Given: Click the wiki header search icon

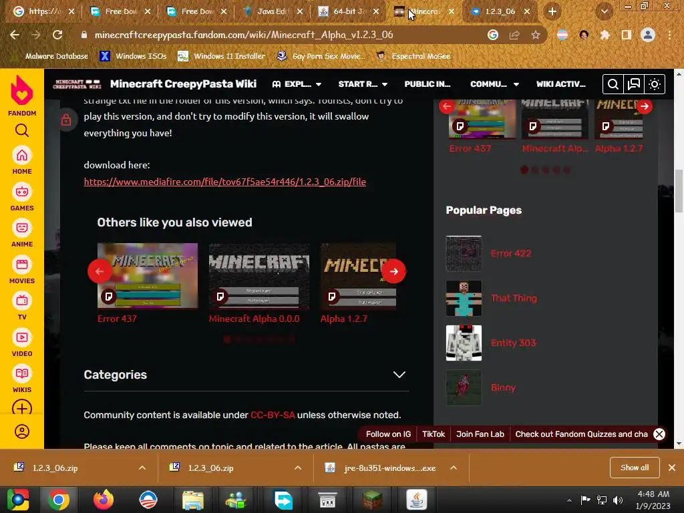Looking at the screenshot, I should point(613,84).
